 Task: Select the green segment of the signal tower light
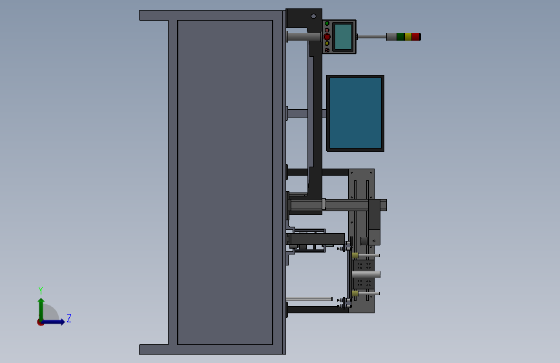pyautogui.click(x=400, y=36)
